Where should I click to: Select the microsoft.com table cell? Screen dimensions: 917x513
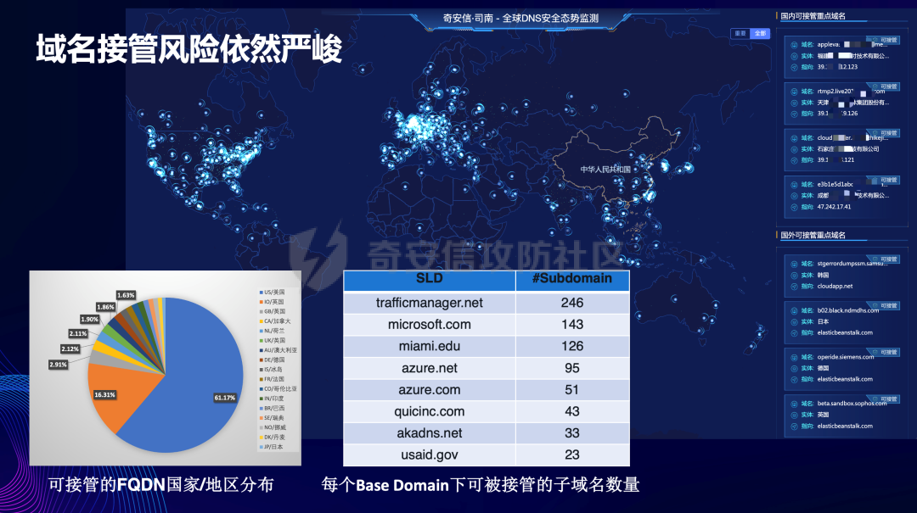pyautogui.click(x=430, y=324)
